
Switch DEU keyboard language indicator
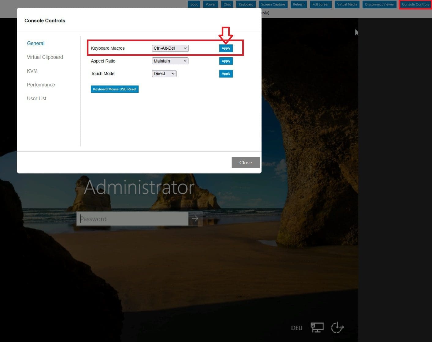pyautogui.click(x=296, y=328)
